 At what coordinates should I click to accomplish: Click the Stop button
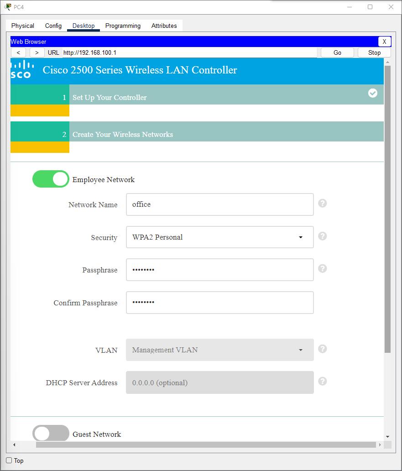[x=374, y=52]
